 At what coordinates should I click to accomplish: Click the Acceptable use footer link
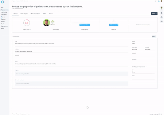23,114
